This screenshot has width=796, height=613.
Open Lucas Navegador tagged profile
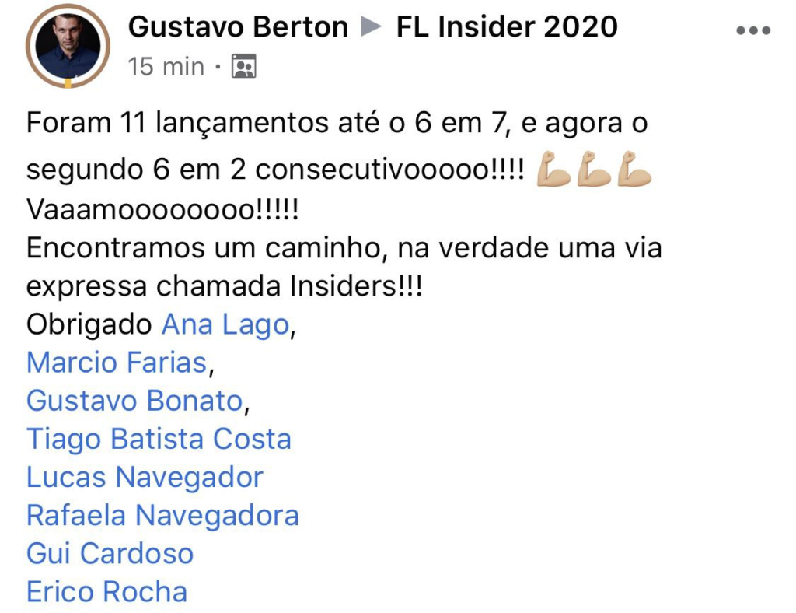point(145,478)
